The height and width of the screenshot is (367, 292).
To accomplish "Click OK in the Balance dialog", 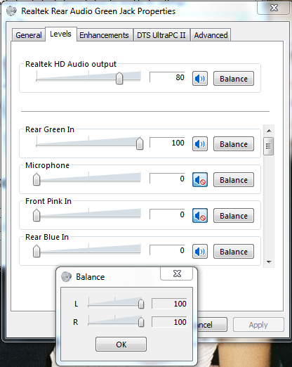I will click(x=121, y=345).
